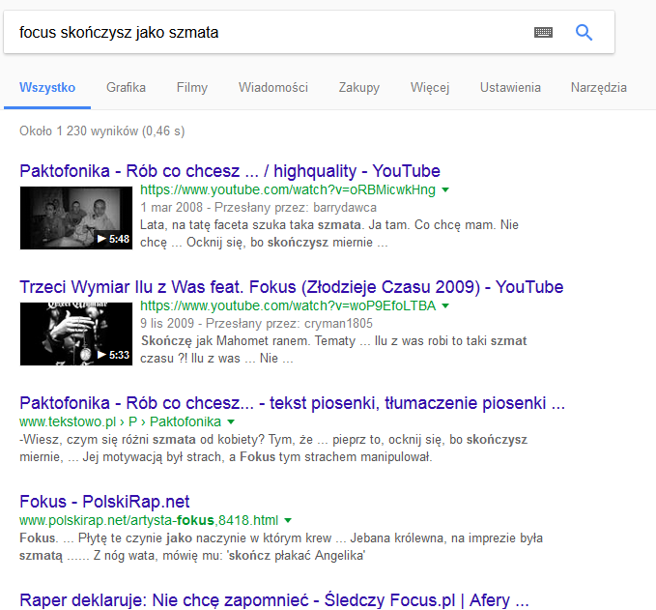656x610 pixels.
Task: Select the Wszystko tab
Action: (x=47, y=88)
